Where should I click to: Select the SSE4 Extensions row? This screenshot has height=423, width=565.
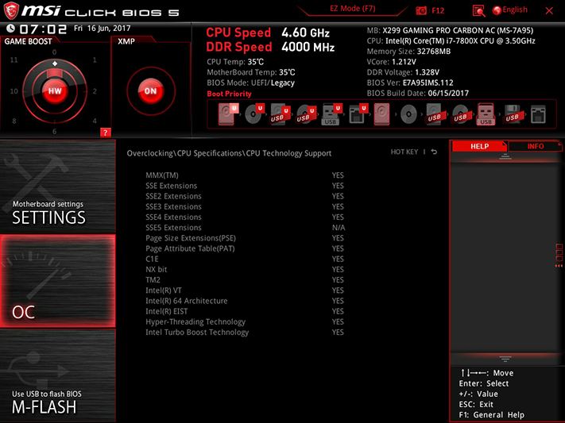coord(245,217)
